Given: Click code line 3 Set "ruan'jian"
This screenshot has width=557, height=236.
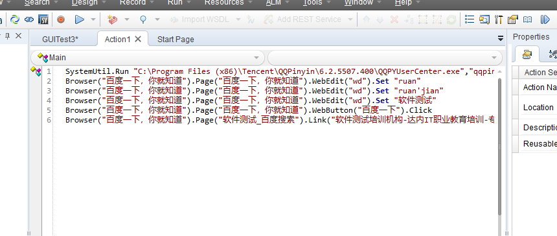Looking at the screenshot, I should coord(255,91).
